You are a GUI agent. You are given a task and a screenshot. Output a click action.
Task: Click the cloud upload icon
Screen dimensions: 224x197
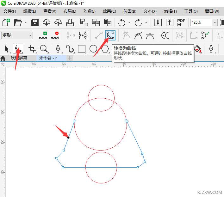coord(58,22)
